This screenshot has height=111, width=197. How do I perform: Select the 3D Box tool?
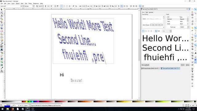(x=2, y=28)
